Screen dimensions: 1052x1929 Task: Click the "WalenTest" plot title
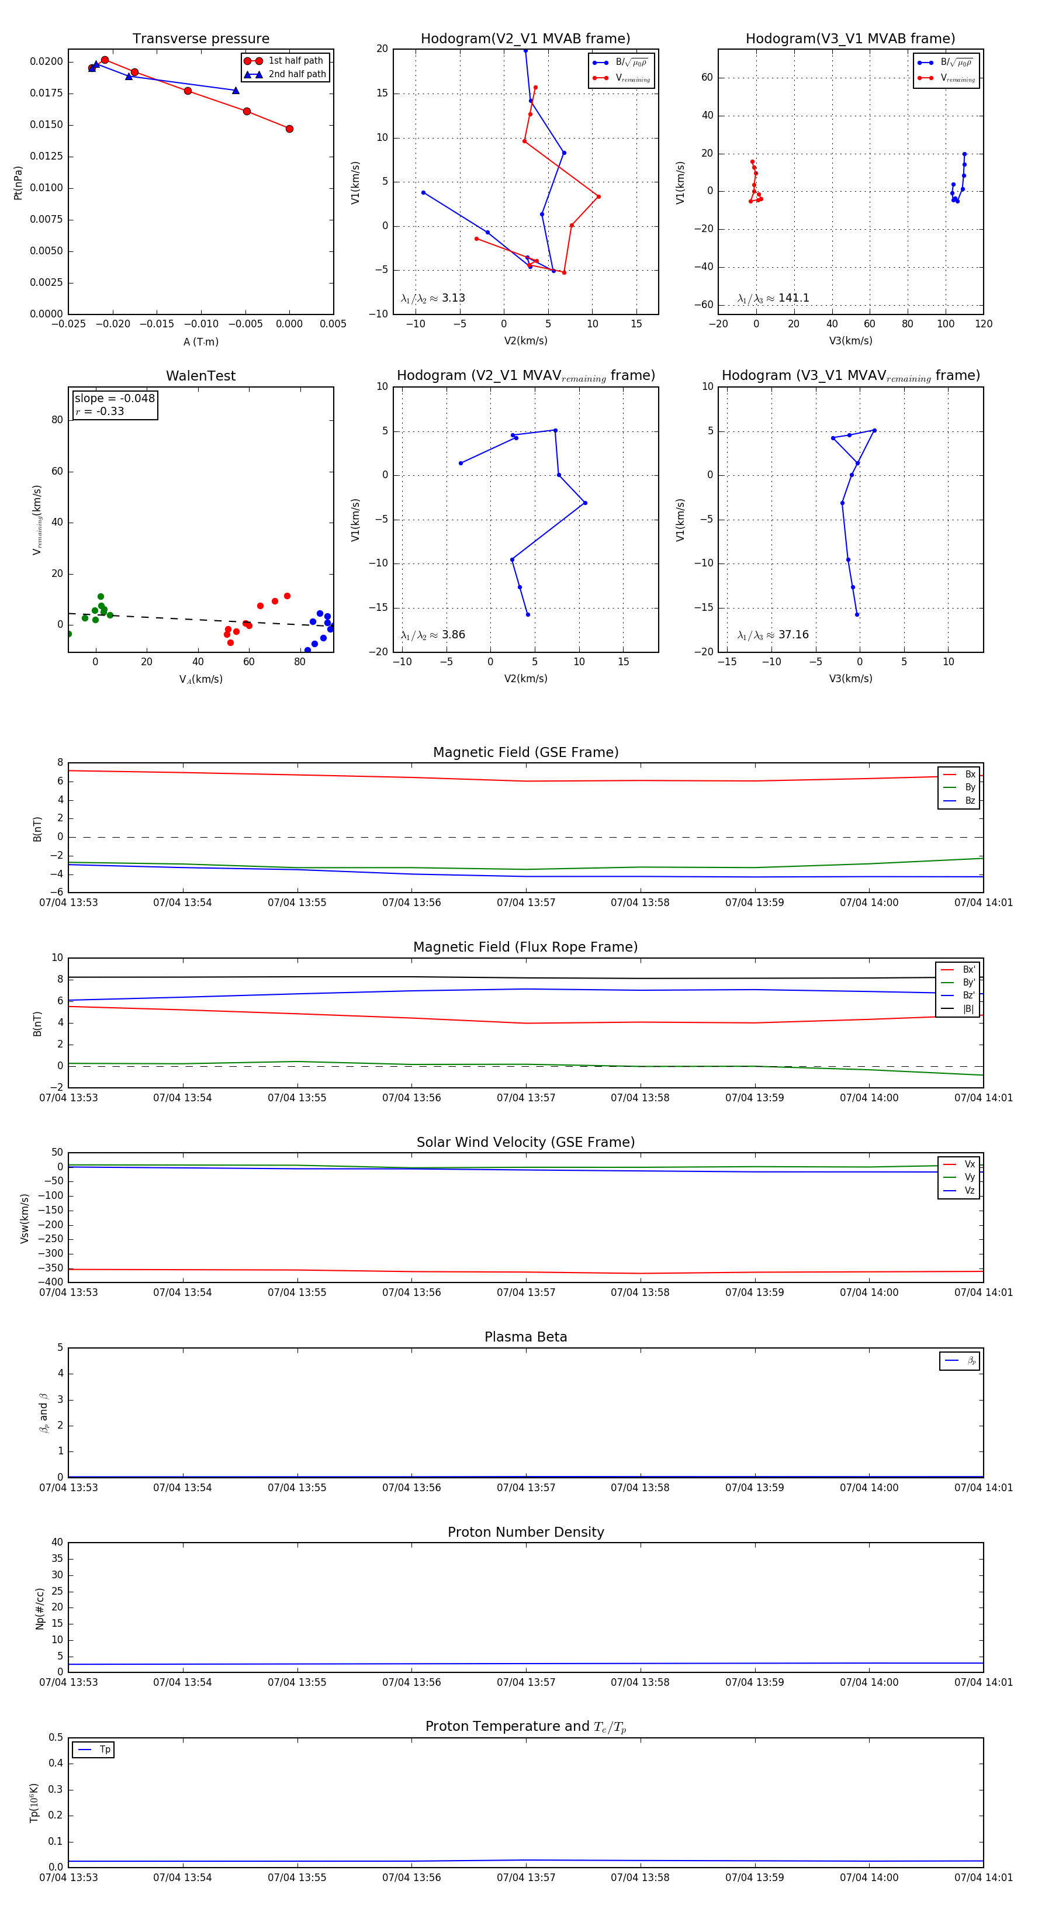200,376
